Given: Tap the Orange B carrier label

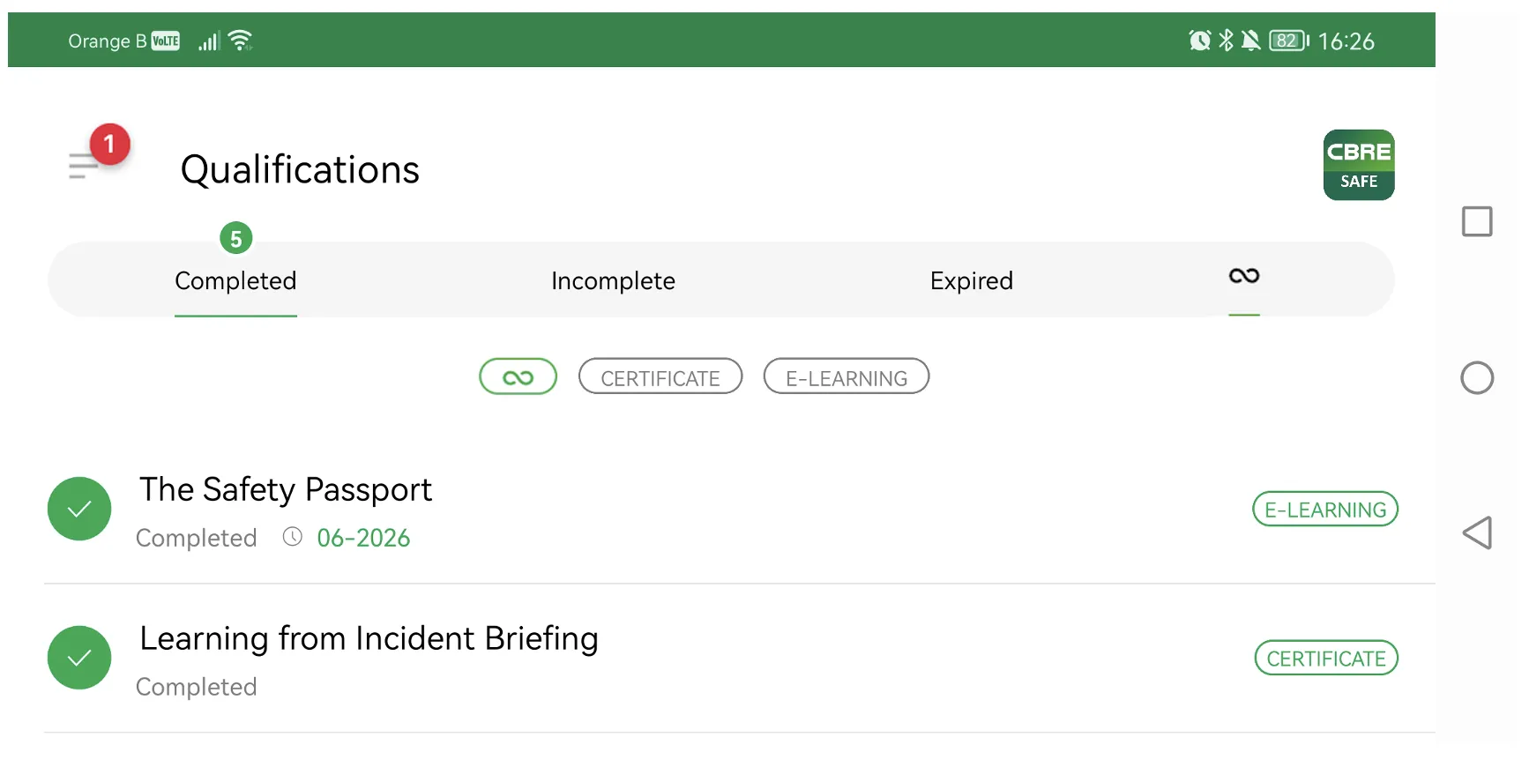Looking at the screenshot, I should point(108,41).
